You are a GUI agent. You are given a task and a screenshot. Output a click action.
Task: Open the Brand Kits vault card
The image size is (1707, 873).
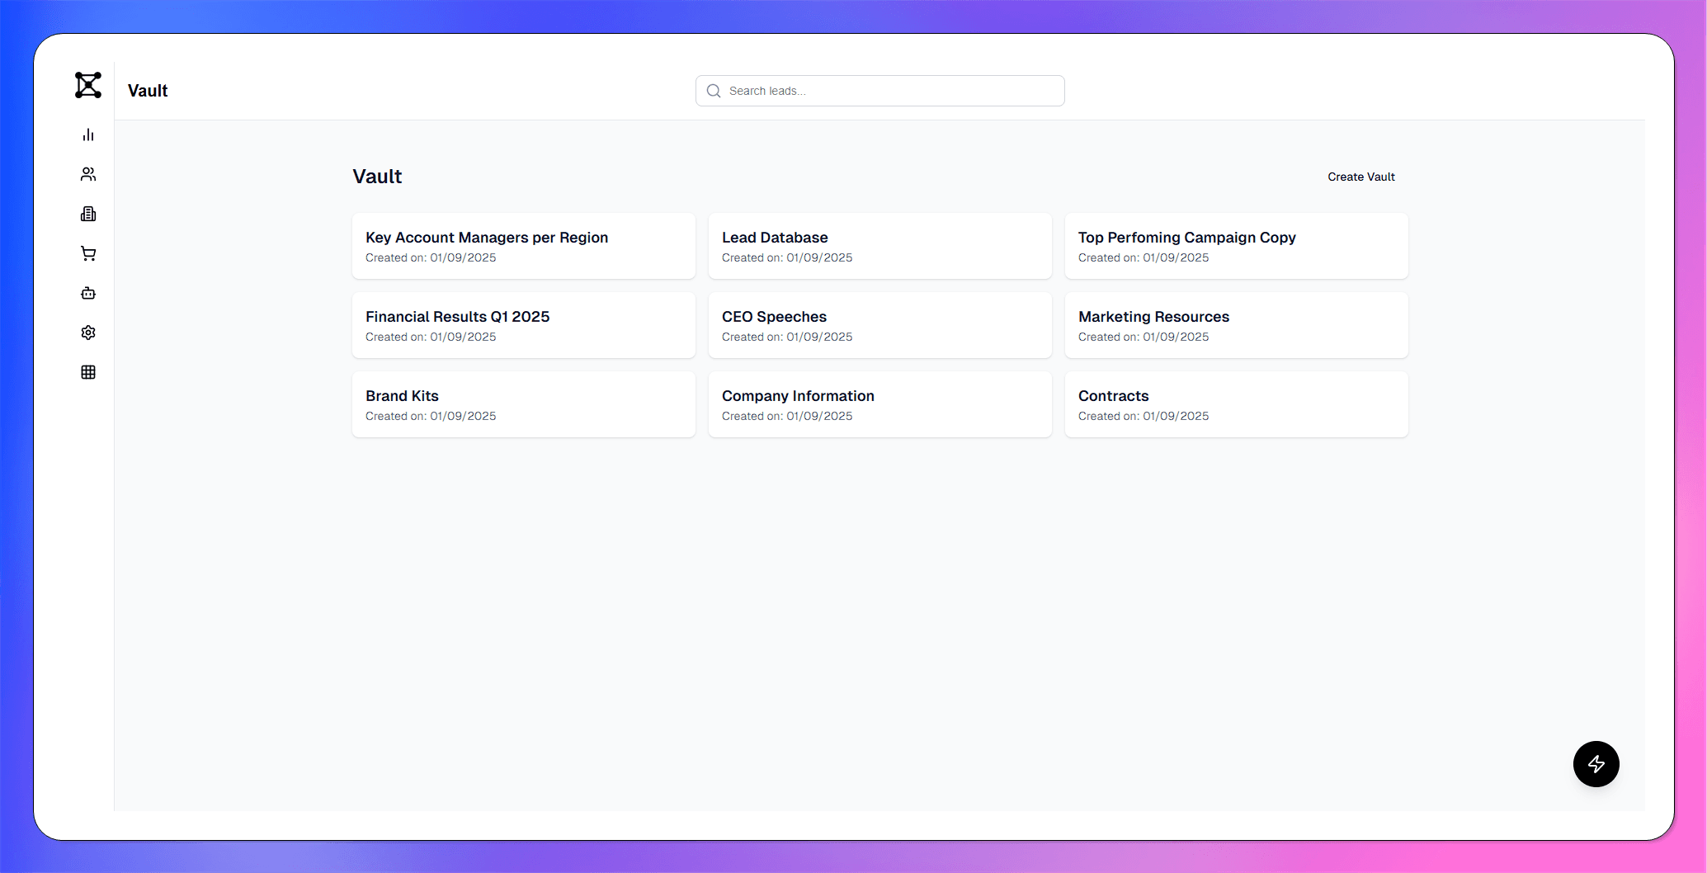[523, 404]
